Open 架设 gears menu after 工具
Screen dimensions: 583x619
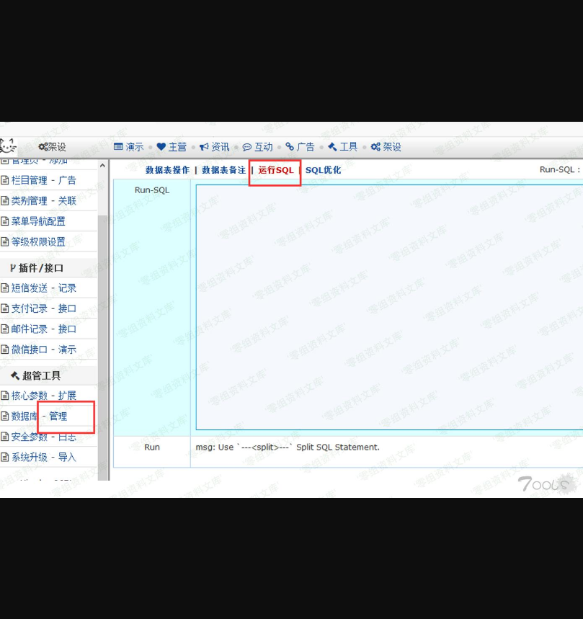[386, 147]
